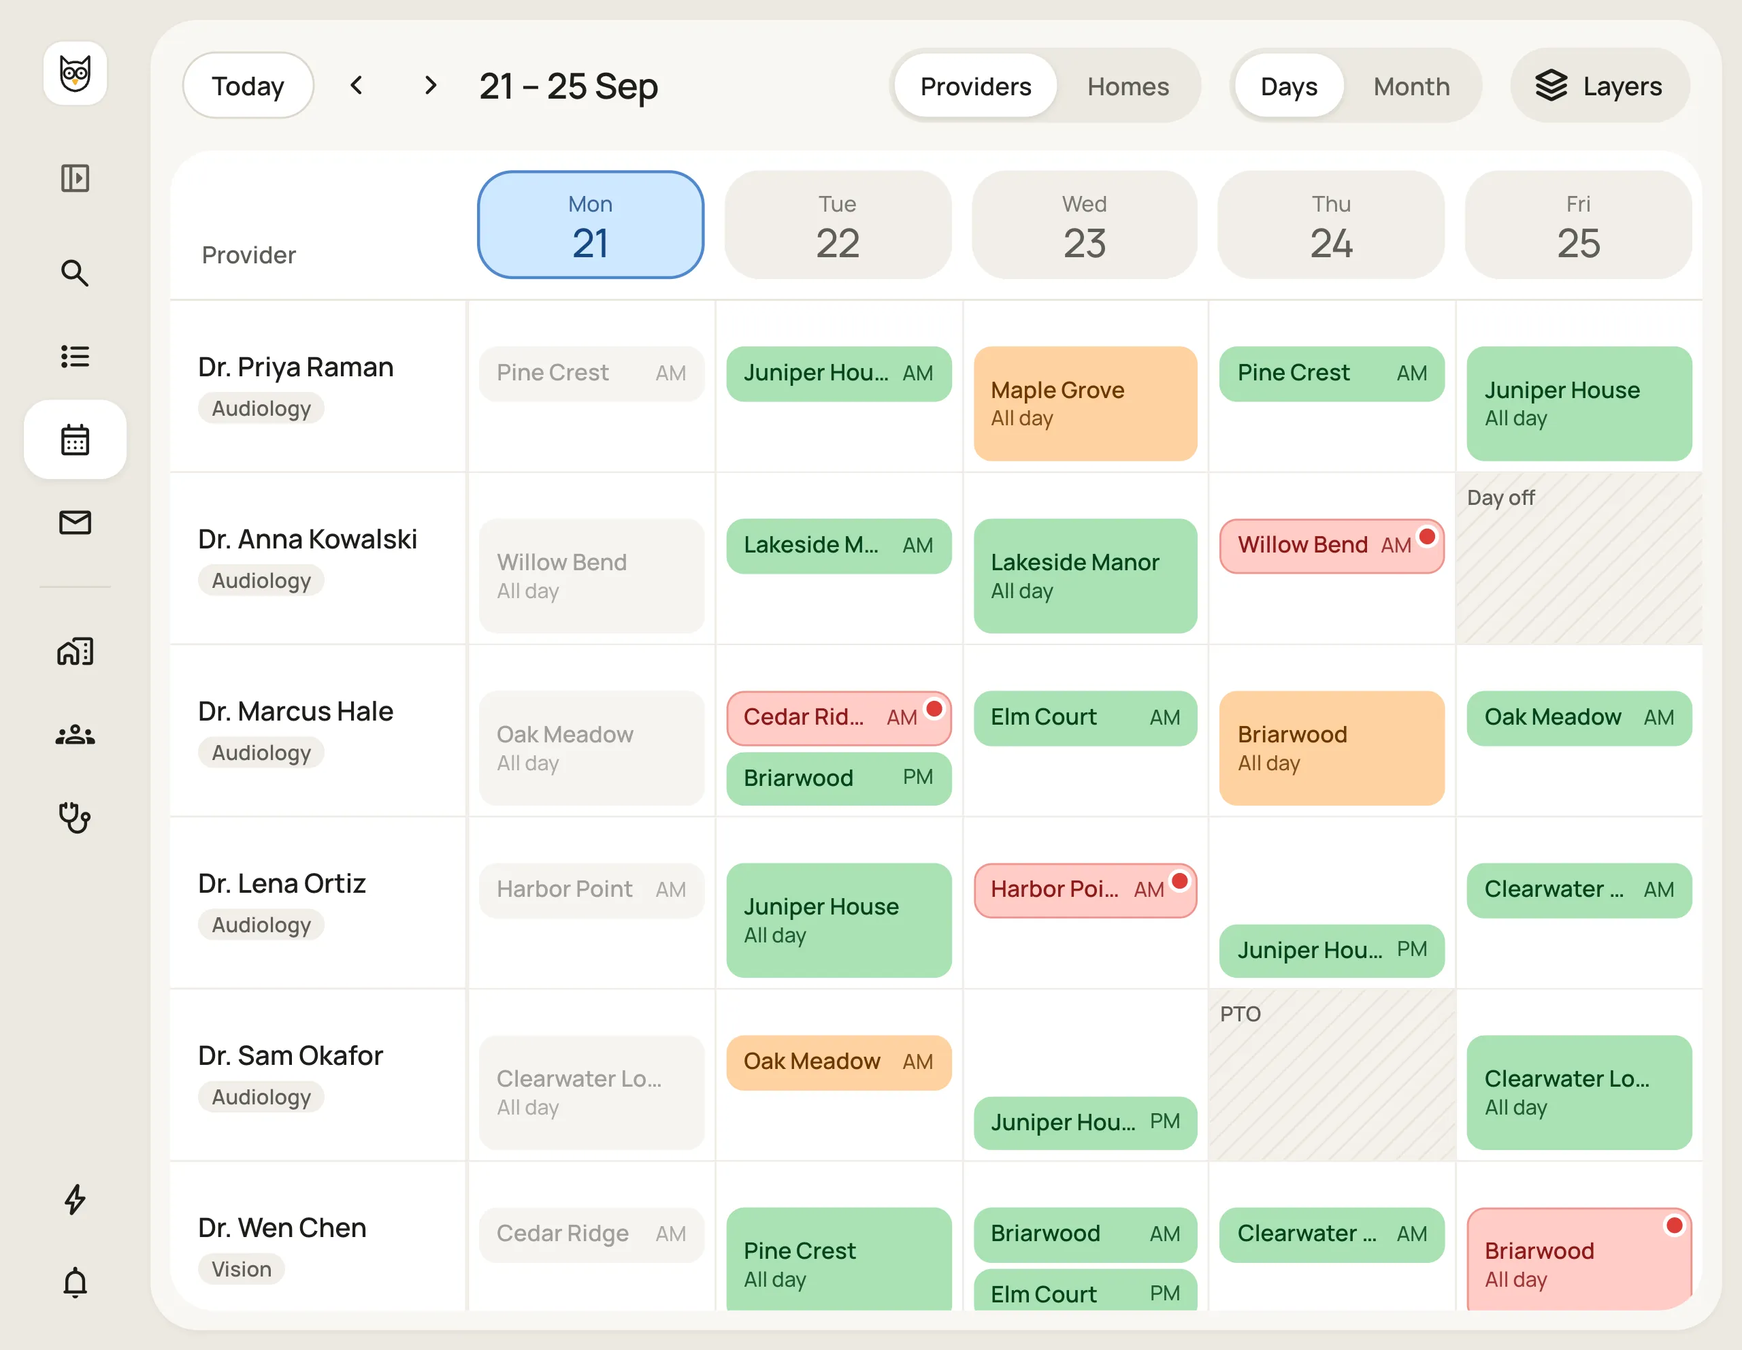The height and width of the screenshot is (1350, 1742).
Task: Open Dr. Marcus Hale's Briarwood PM shift on Tuesday
Action: (838, 778)
